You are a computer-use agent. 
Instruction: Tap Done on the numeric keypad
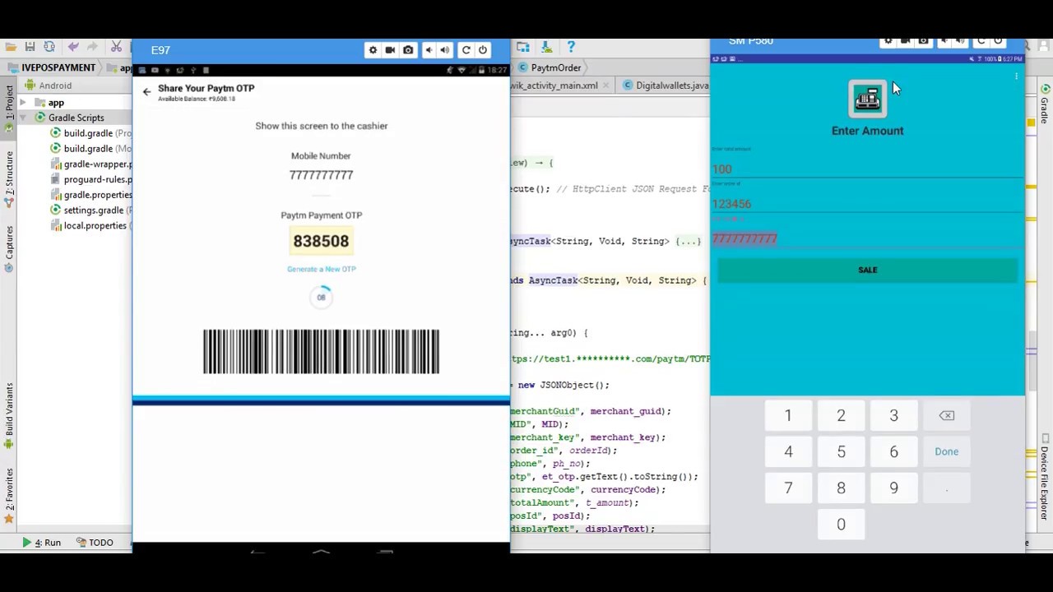tap(947, 451)
